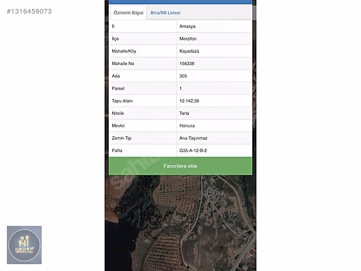Select Tapu Alanı value 12.142,36
Image resolution: width=361 pixels, height=271 pixels.
pos(189,101)
